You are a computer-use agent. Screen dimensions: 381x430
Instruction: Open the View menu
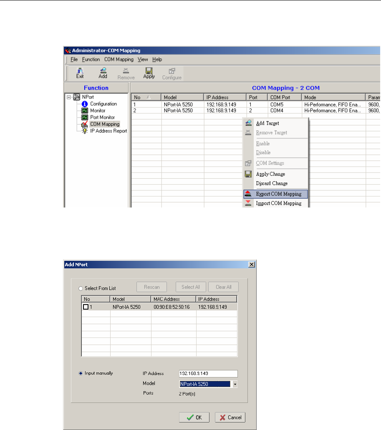tap(143, 60)
